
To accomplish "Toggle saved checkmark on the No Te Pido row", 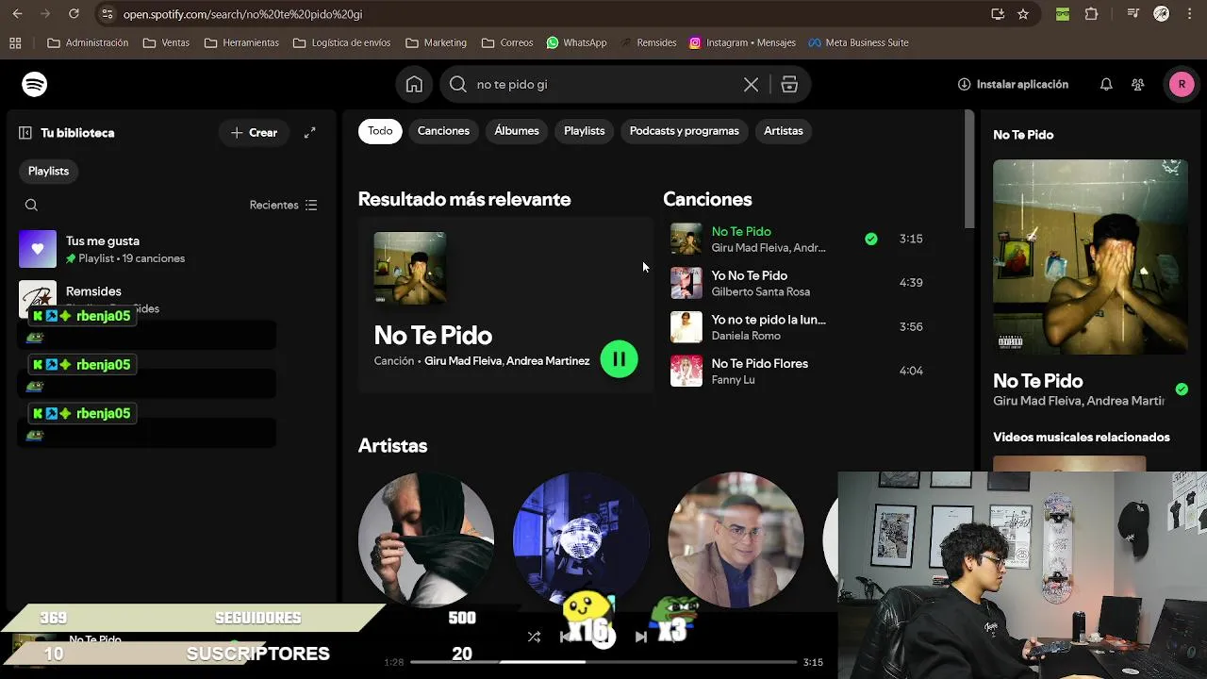I will [x=871, y=239].
